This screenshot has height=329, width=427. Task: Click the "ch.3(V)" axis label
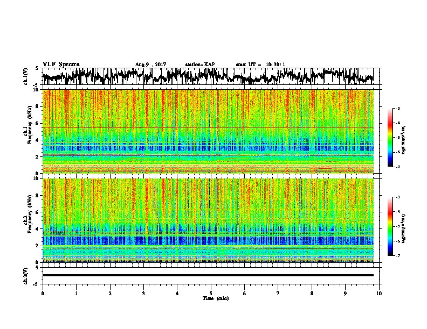coord(26,276)
